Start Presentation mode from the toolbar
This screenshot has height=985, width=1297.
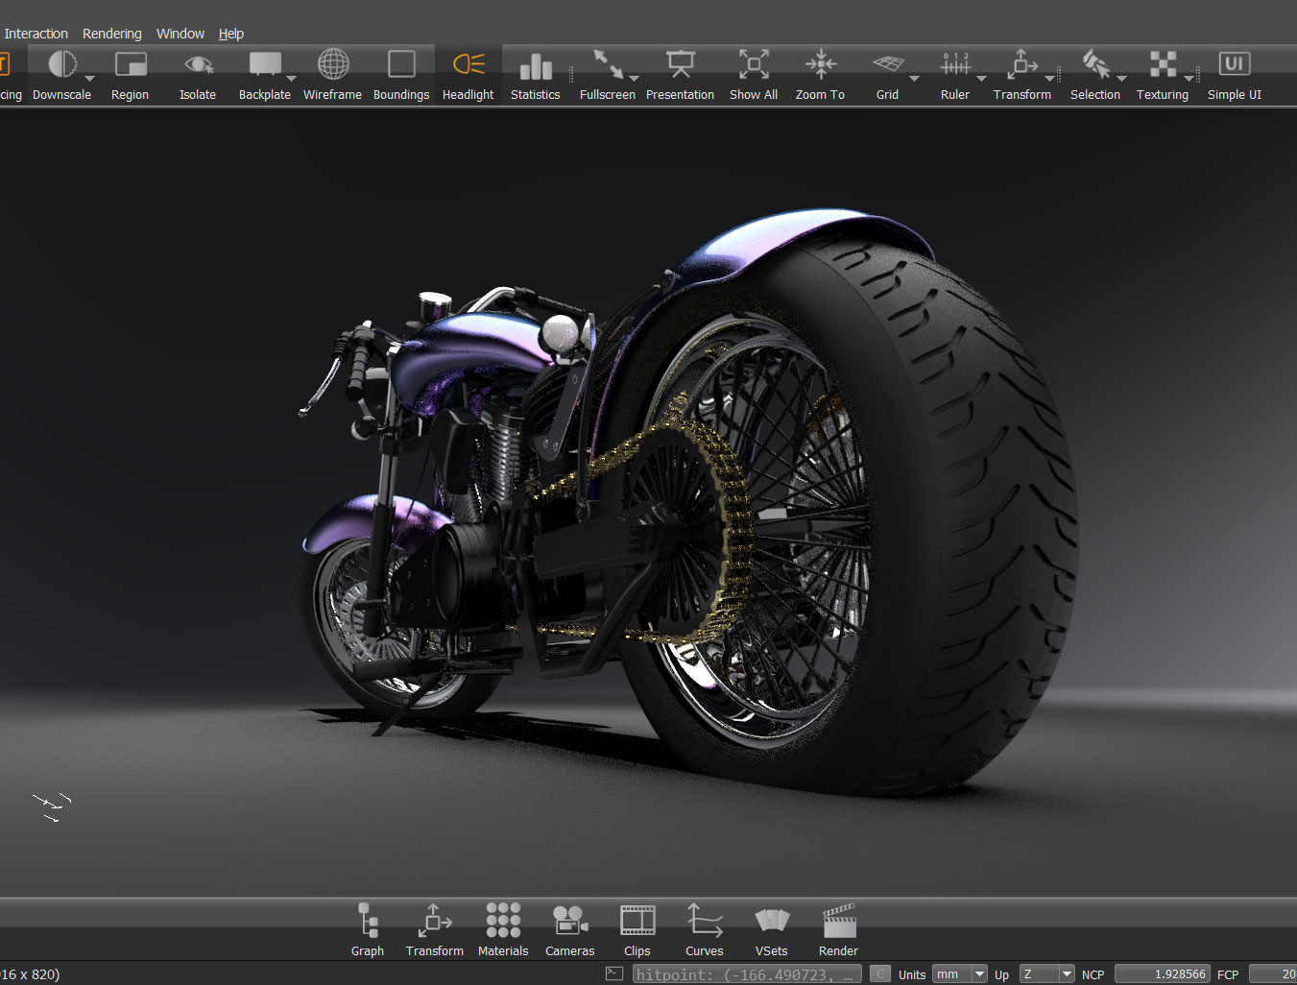(x=680, y=65)
